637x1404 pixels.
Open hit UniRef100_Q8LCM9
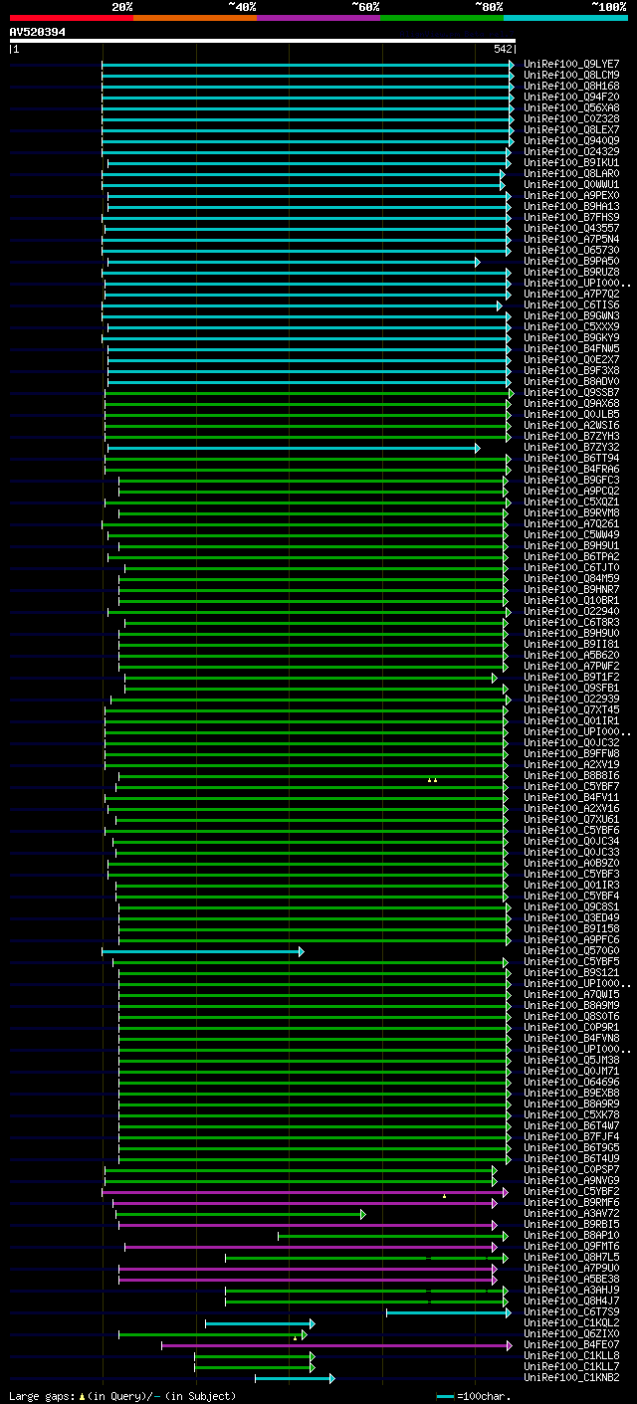[571, 75]
